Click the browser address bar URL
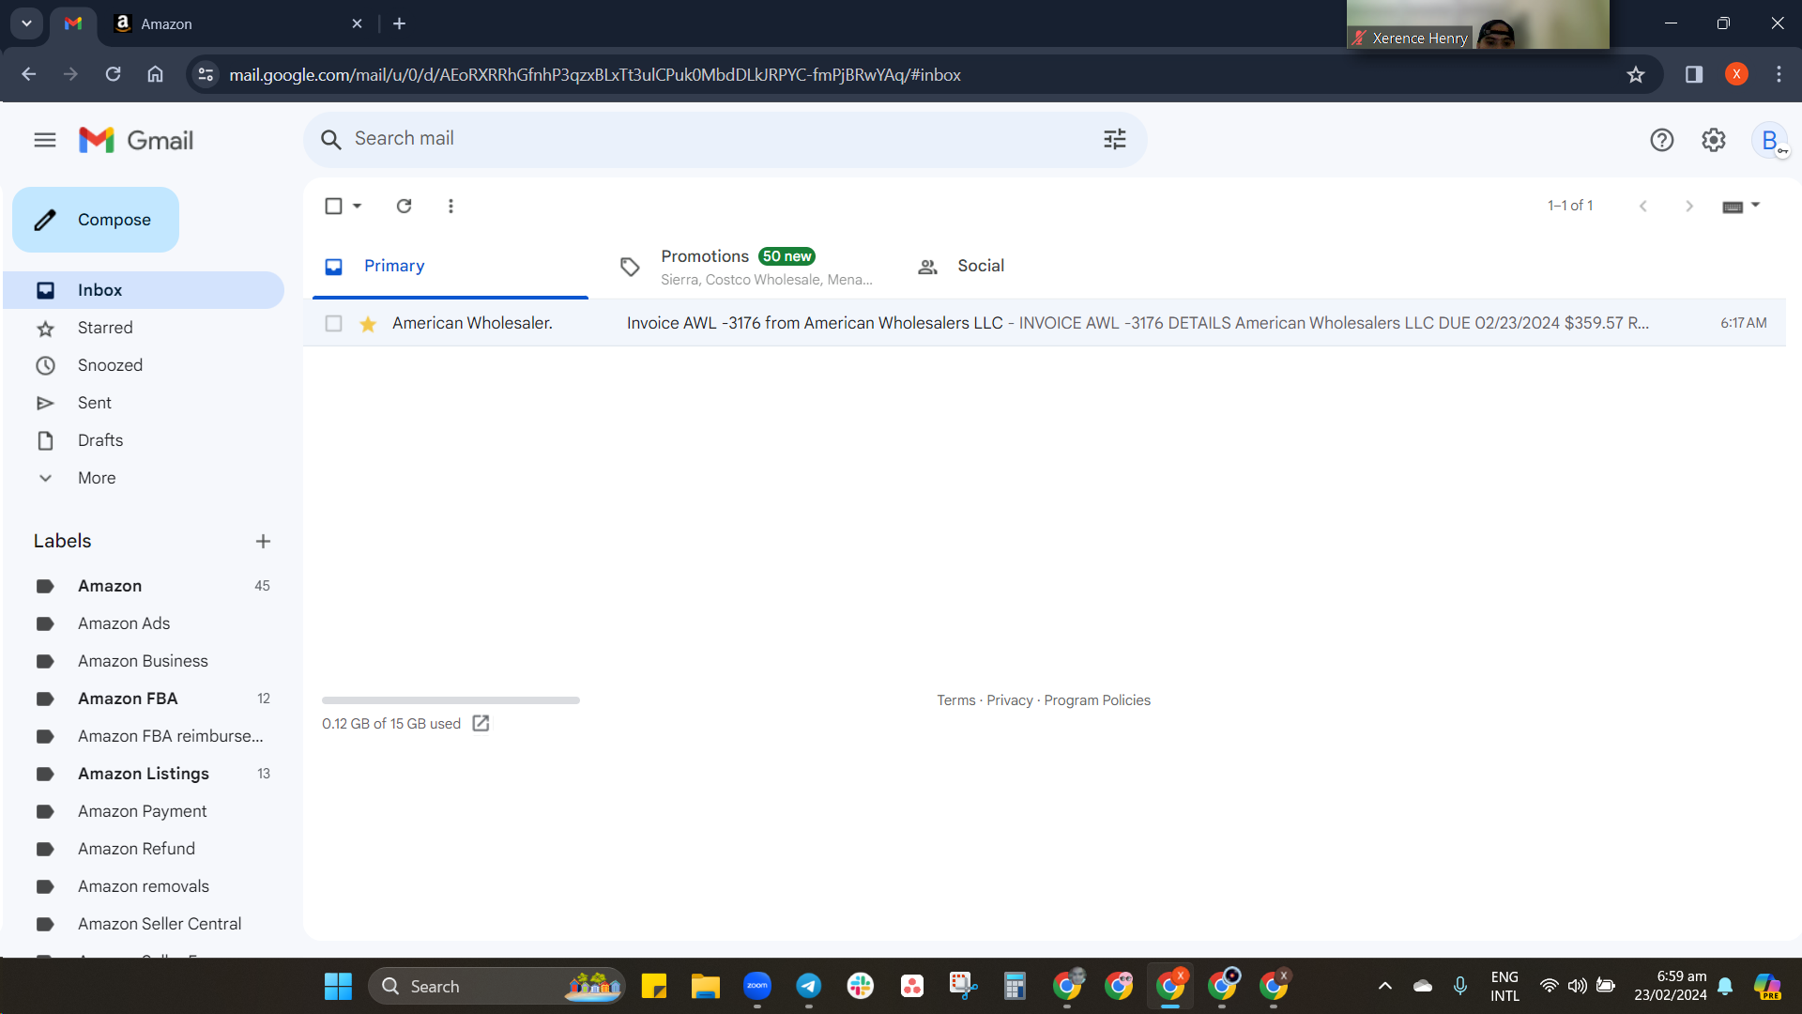 coord(595,74)
